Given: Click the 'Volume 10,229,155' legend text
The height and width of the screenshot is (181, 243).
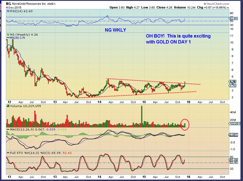Looking at the screenshot, I should (26, 106).
